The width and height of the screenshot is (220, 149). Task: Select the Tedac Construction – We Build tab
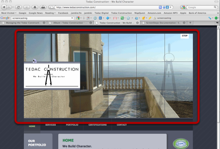(x=117, y=23)
